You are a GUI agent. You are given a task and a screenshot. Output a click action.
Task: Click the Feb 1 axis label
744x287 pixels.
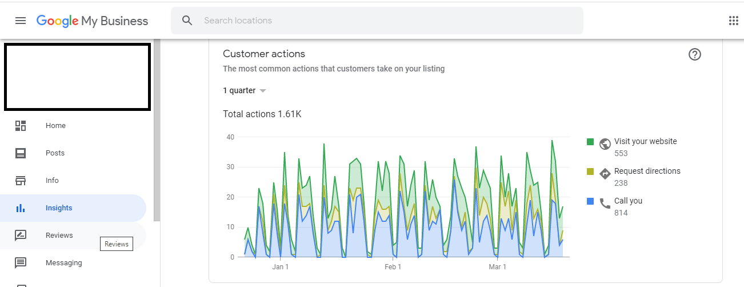point(393,266)
